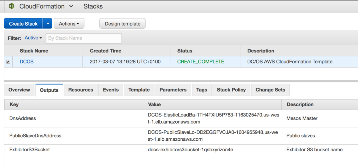Sort by the Created Time column header
This screenshot has height=164, width=358.
click(x=105, y=51)
